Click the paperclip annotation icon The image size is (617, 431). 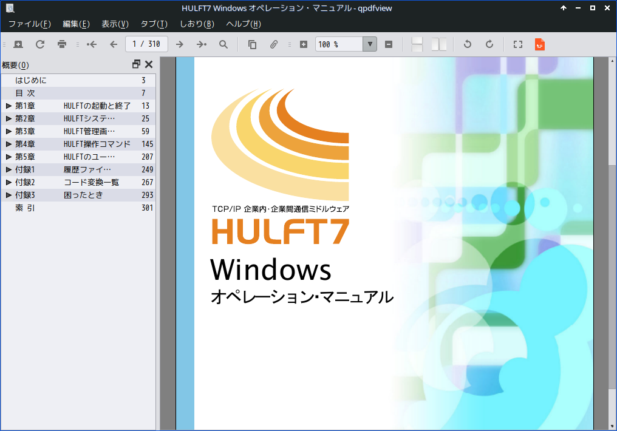[x=274, y=44]
